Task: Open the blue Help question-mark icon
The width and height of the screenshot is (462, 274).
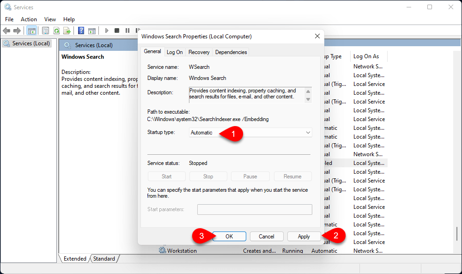Action: pyautogui.click(x=81, y=30)
